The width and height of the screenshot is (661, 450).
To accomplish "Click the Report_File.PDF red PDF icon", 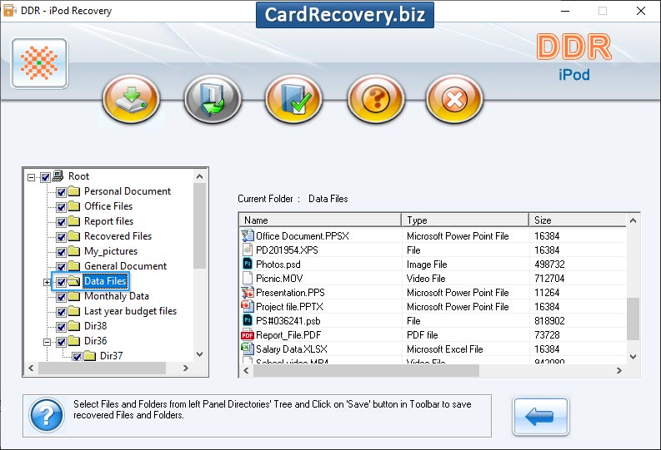I will tap(248, 335).
